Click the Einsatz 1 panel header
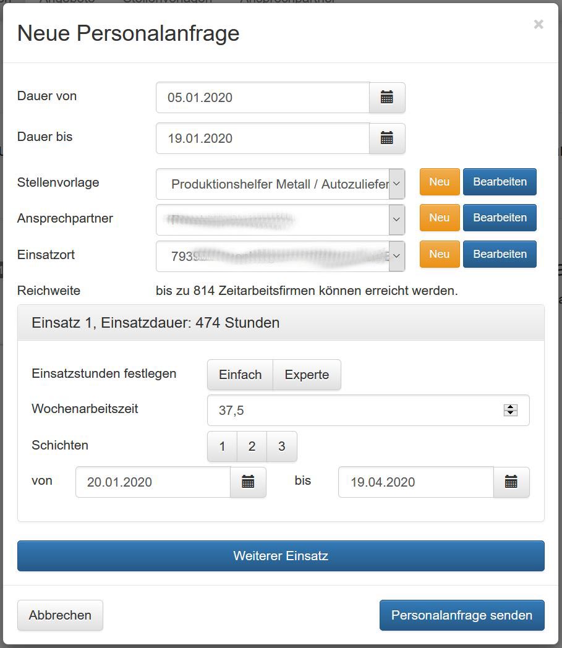The width and height of the screenshot is (562, 648). coord(281,323)
